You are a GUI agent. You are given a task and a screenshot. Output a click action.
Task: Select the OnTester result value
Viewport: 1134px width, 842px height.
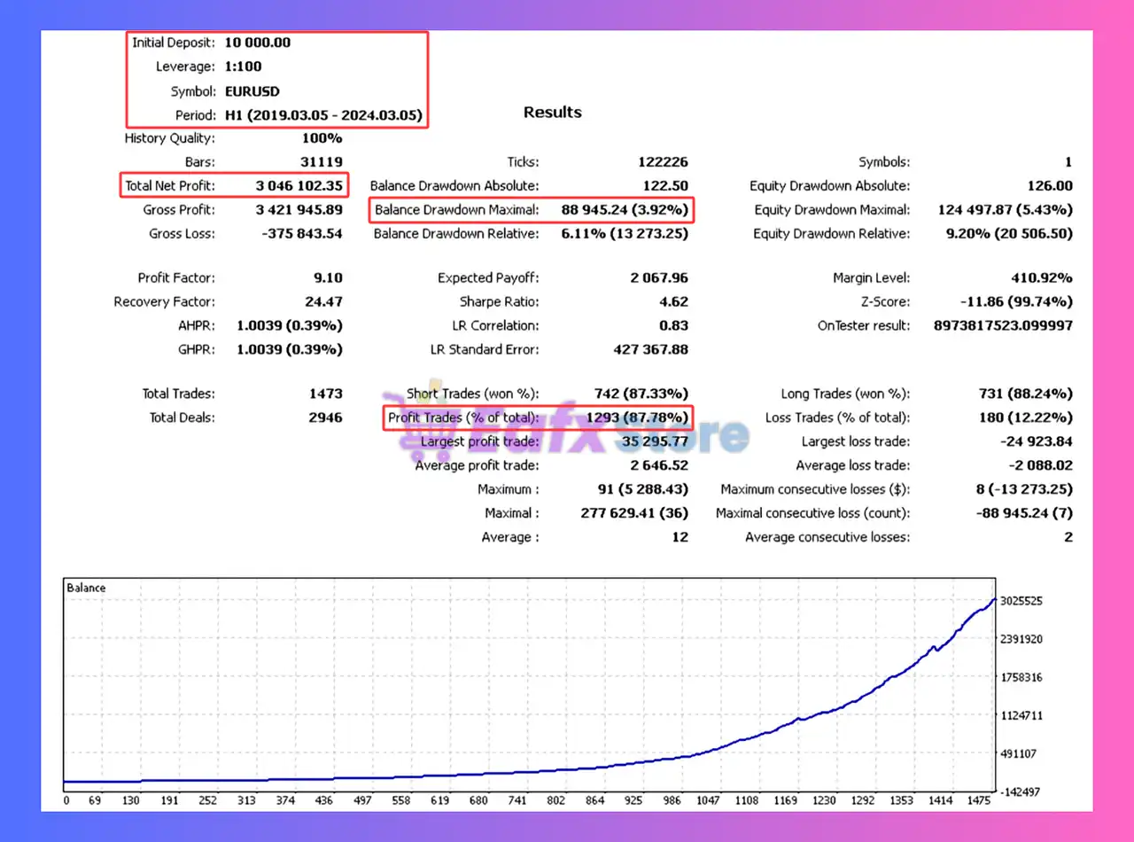click(1003, 326)
